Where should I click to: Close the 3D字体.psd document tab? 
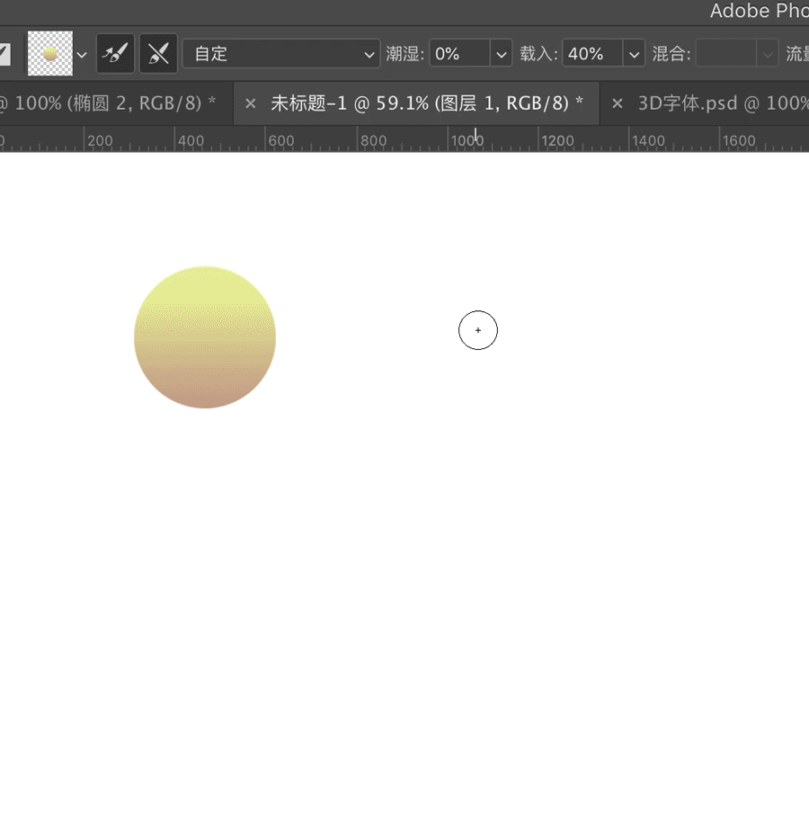pos(618,103)
